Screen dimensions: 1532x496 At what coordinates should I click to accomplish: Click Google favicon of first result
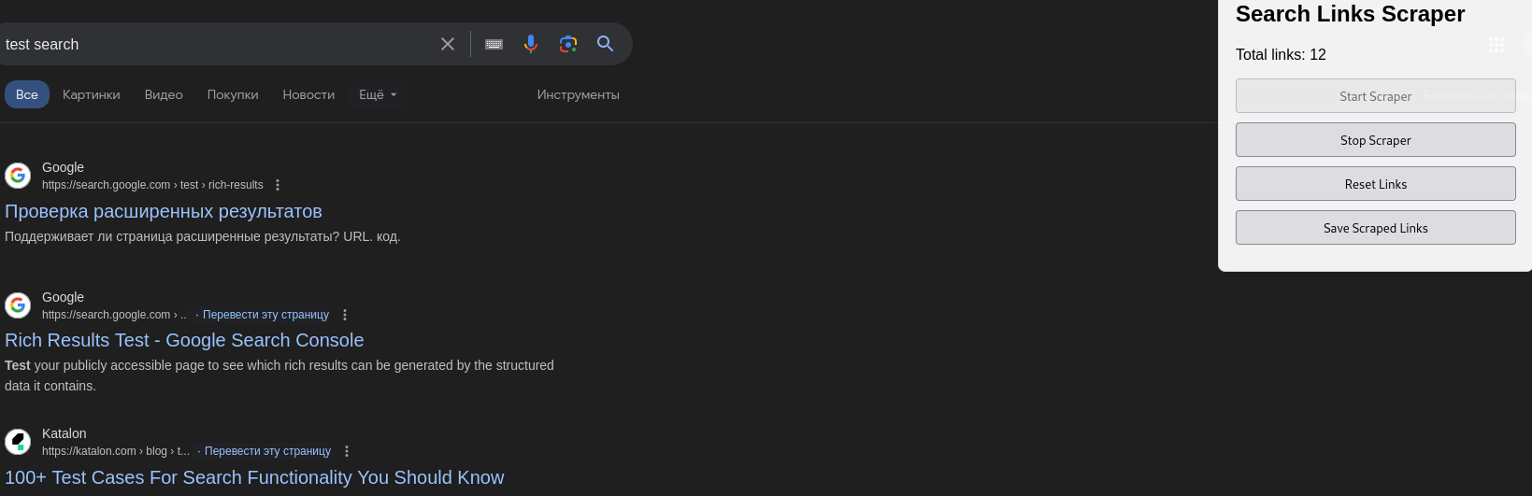pos(18,175)
